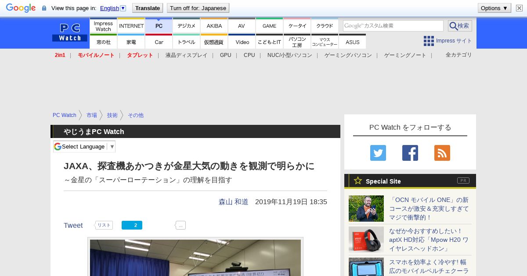This screenshot has width=527, height=276.
Task: Click the lock icon beside View this page
Action: [44, 8]
